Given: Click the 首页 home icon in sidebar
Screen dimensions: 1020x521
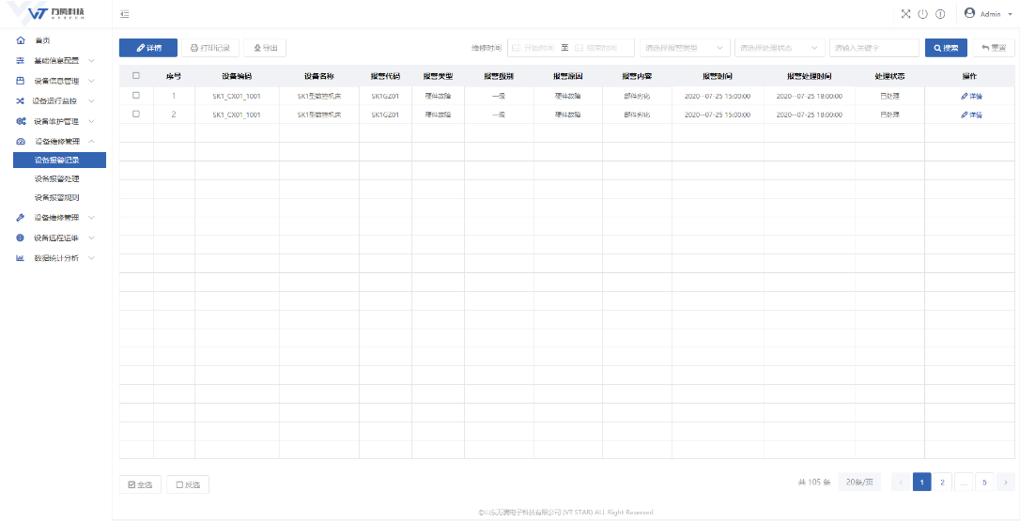Looking at the screenshot, I should [21, 40].
